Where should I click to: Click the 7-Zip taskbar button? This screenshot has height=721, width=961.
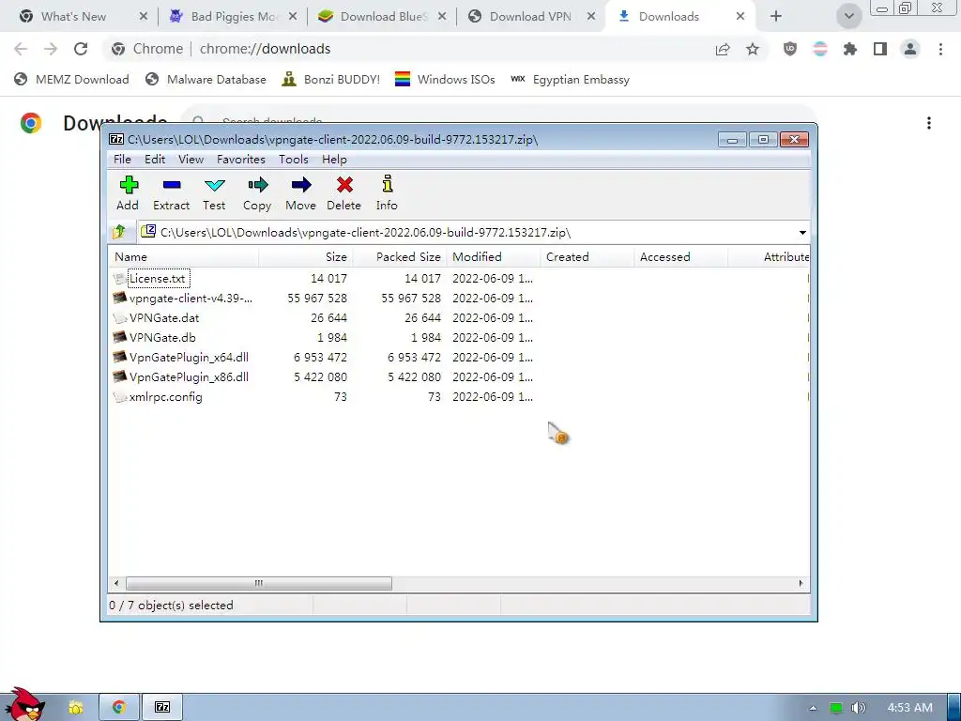[162, 708]
